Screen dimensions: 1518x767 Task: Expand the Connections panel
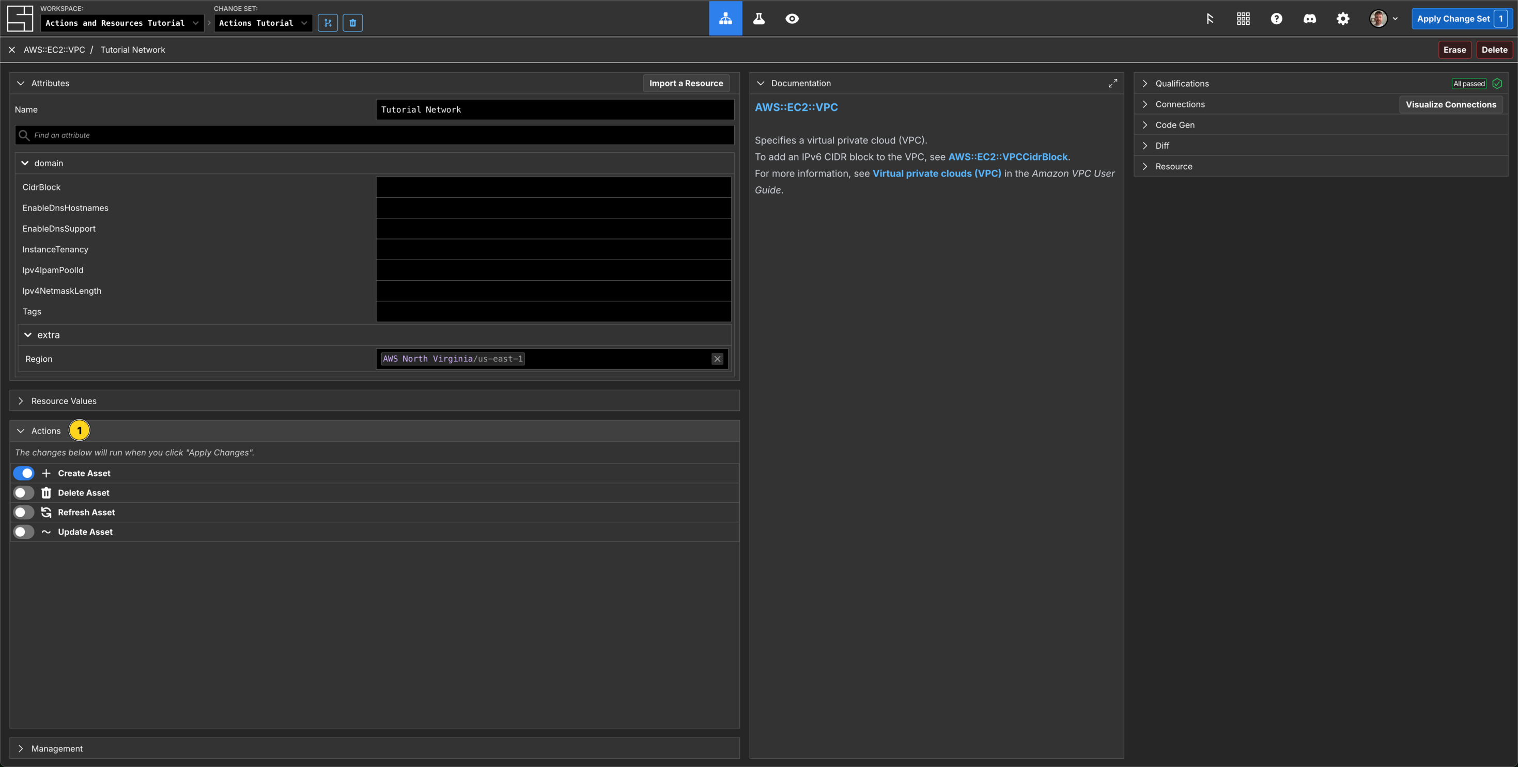(1145, 104)
